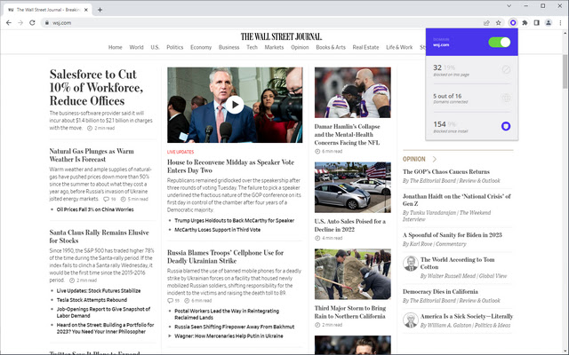Bookmark this page with the star icon
The height and width of the screenshot is (355, 569).
499,23
